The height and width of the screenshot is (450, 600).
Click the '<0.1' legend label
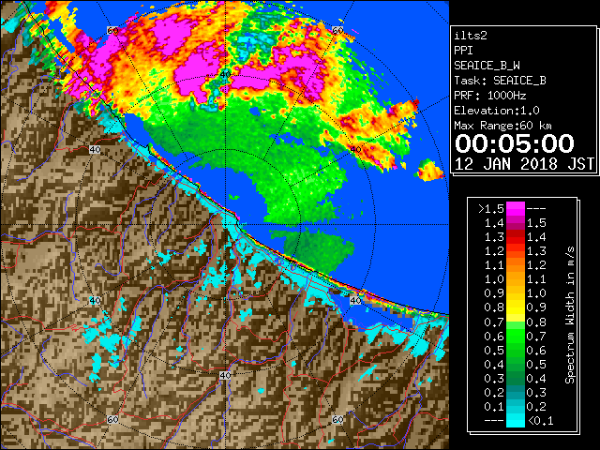pyautogui.click(x=541, y=421)
